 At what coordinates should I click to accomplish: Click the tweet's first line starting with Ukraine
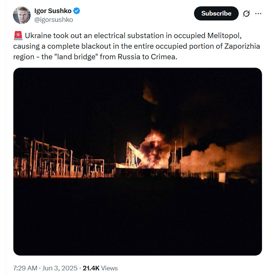pos(133,36)
